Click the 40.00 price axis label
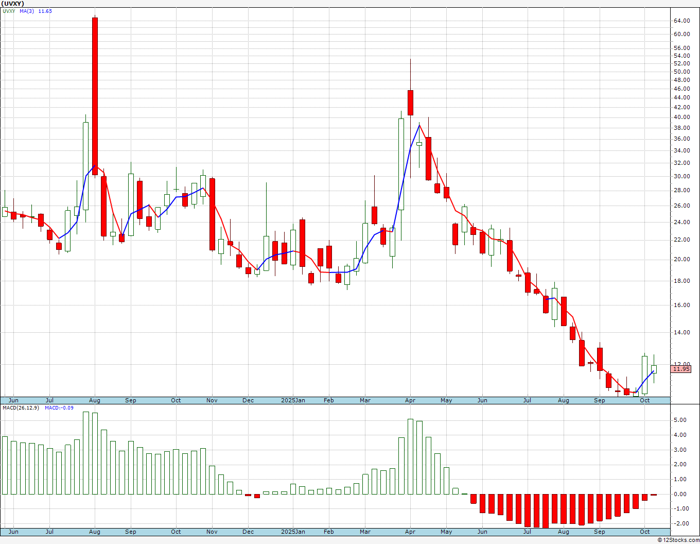 [682, 117]
